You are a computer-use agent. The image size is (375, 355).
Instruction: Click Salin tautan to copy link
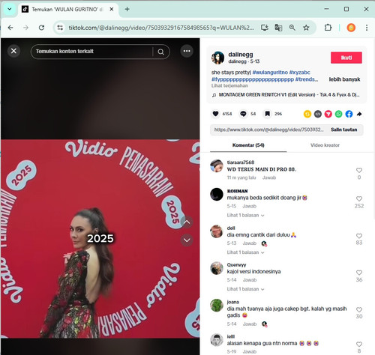click(343, 130)
